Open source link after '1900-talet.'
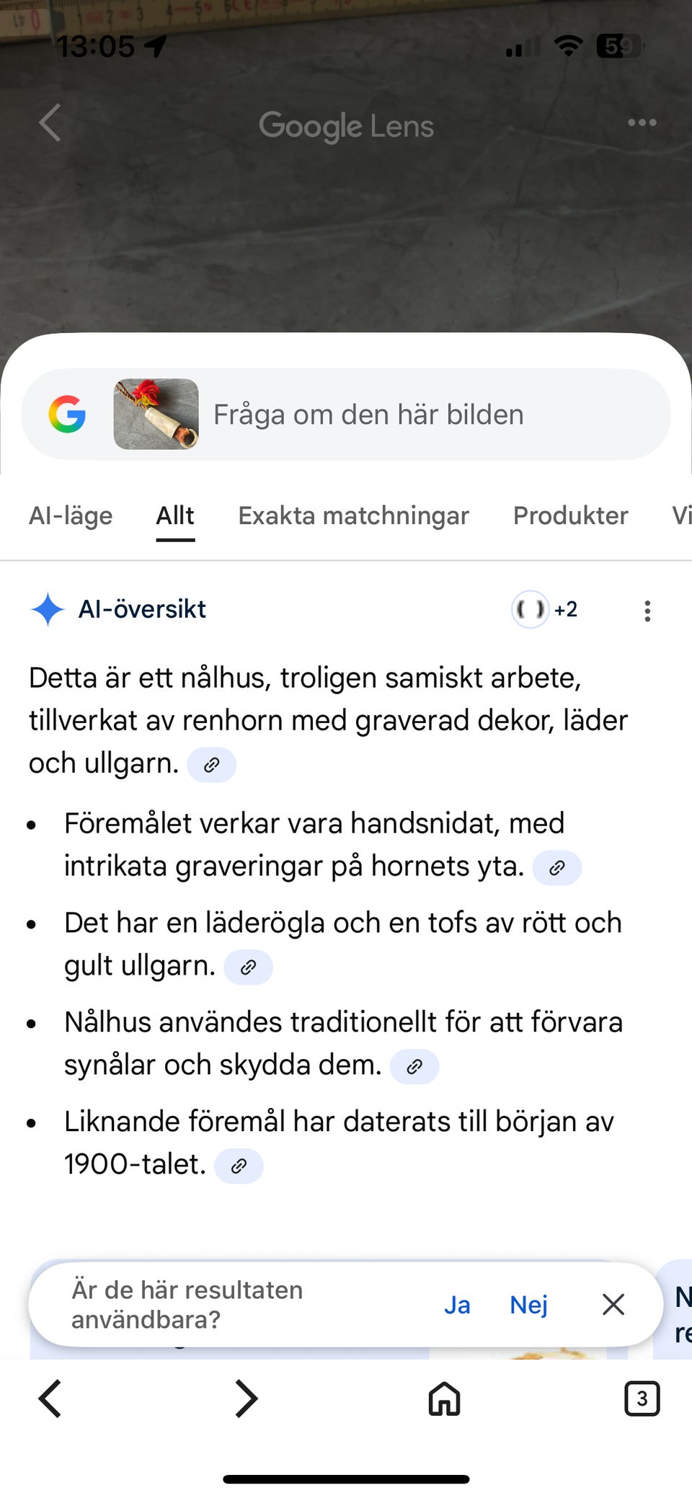 pyautogui.click(x=239, y=1166)
